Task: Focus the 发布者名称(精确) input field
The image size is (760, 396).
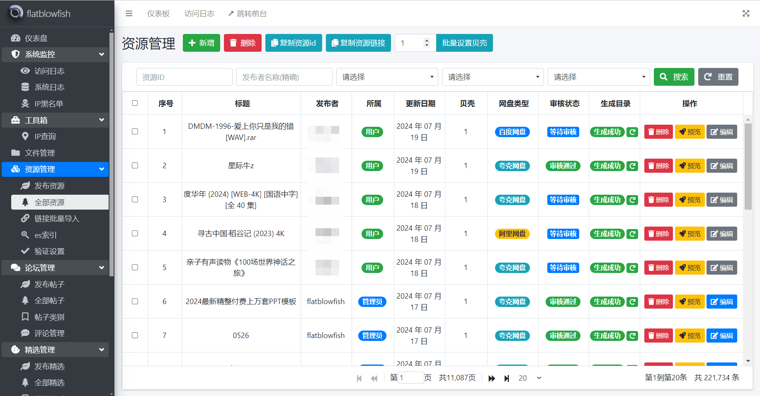Action: [x=284, y=77]
